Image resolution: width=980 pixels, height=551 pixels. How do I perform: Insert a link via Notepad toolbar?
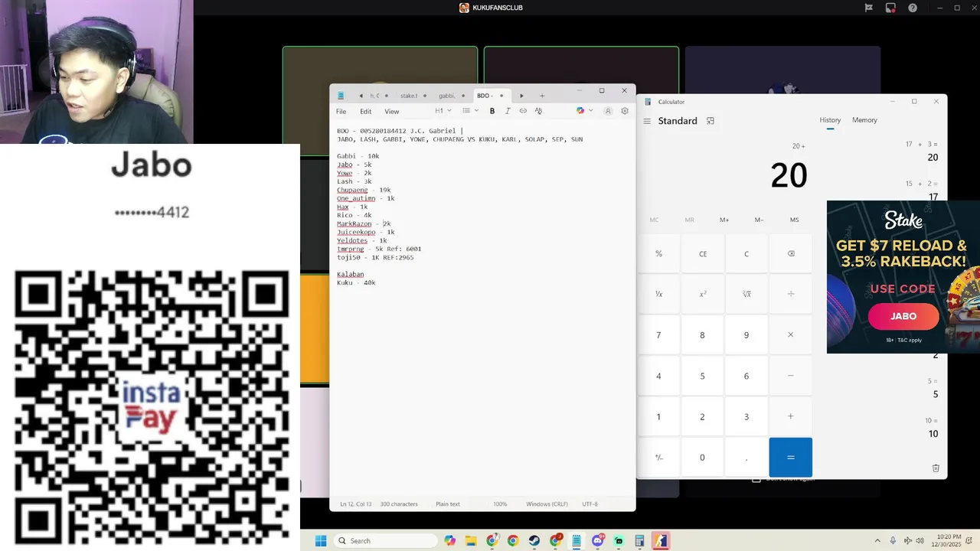tap(523, 111)
